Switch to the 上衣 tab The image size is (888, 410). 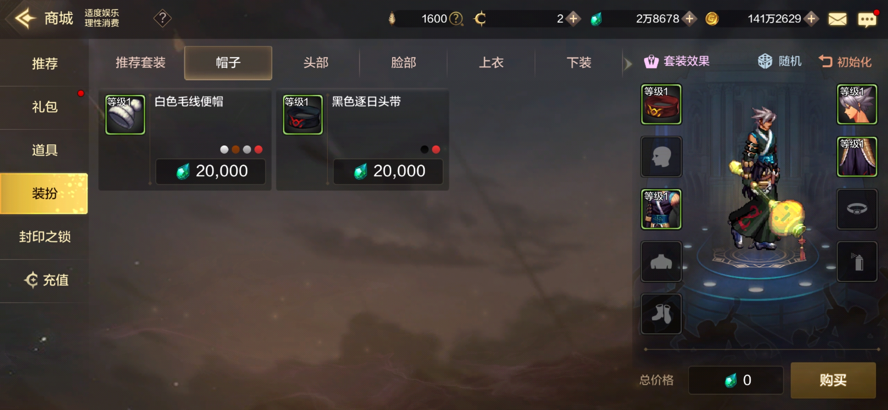tap(491, 63)
